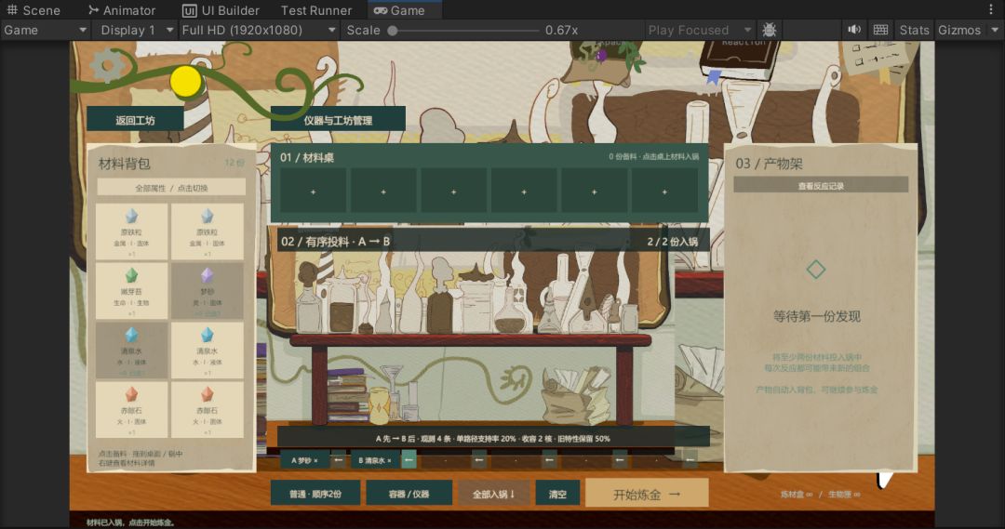1005x529 pixels.
Task: Switch to the Scene tab
Action: [33, 10]
